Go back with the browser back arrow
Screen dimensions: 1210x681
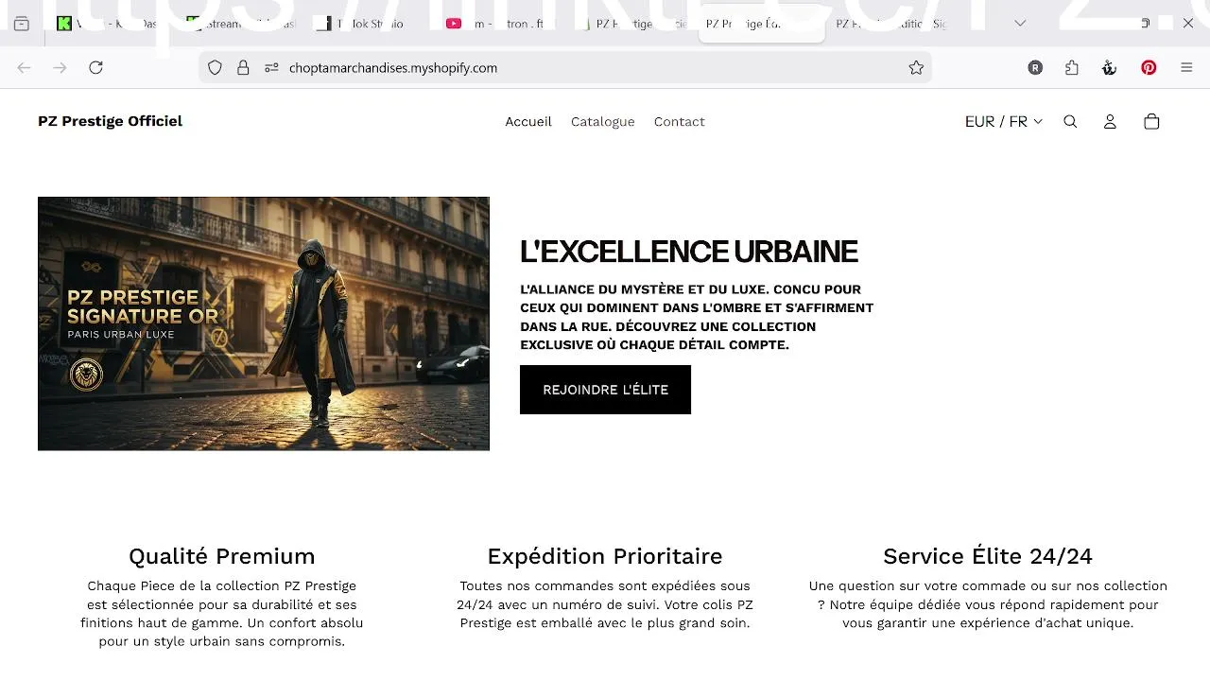25,67
